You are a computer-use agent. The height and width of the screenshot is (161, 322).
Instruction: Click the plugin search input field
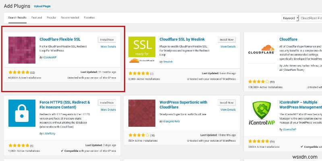click(x=311, y=18)
